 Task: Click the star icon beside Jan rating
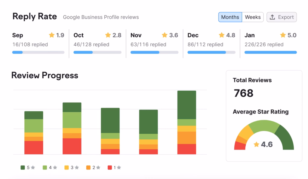pyautogui.click(x=283, y=35)
